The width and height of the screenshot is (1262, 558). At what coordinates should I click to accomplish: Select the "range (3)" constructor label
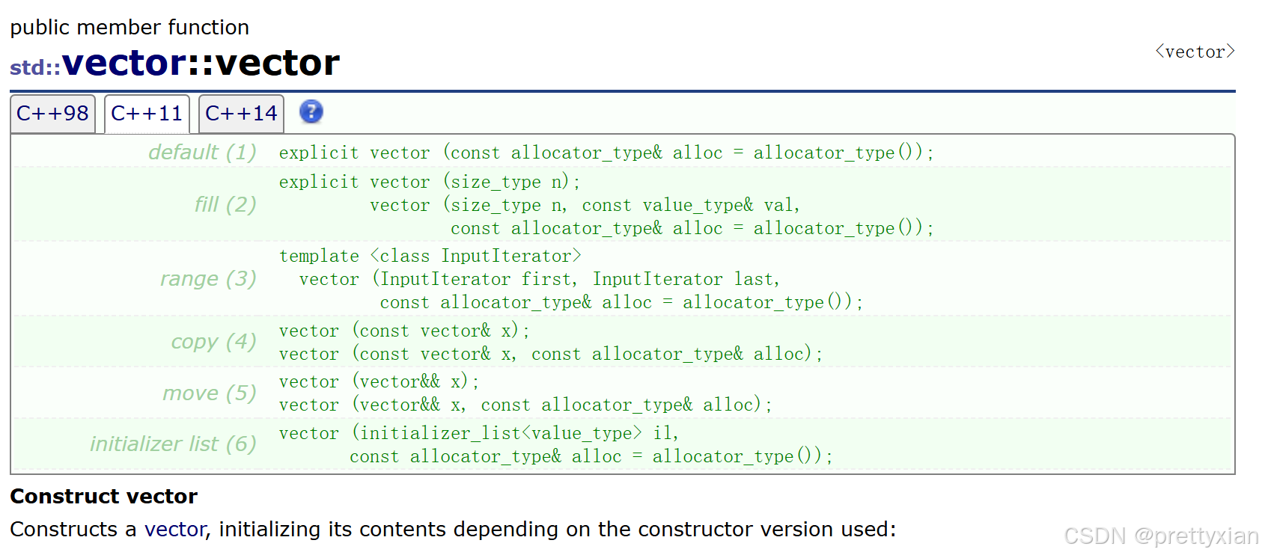coord(208,279)
